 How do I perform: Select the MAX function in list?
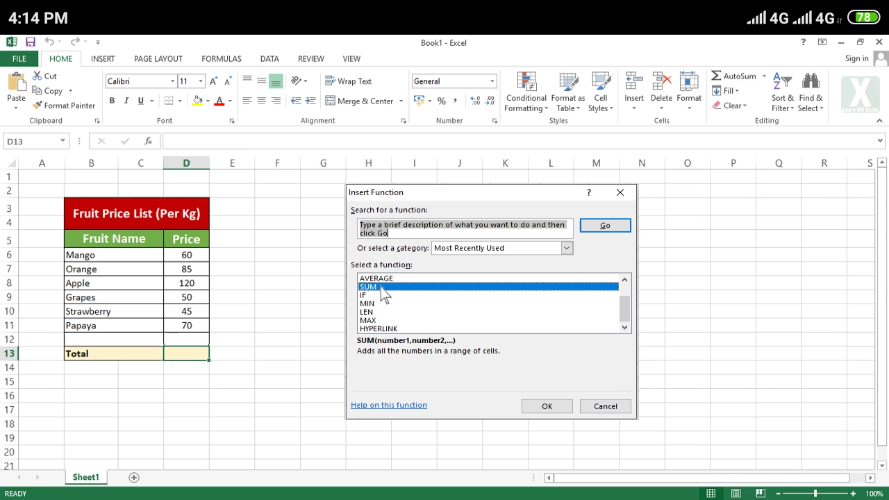368,320
